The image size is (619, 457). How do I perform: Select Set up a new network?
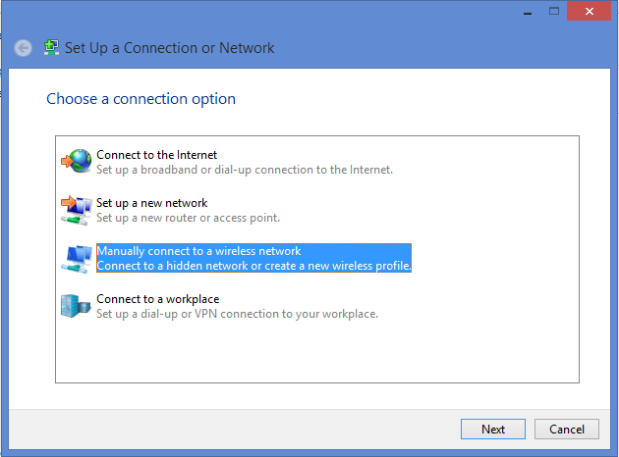coord(152,203)
